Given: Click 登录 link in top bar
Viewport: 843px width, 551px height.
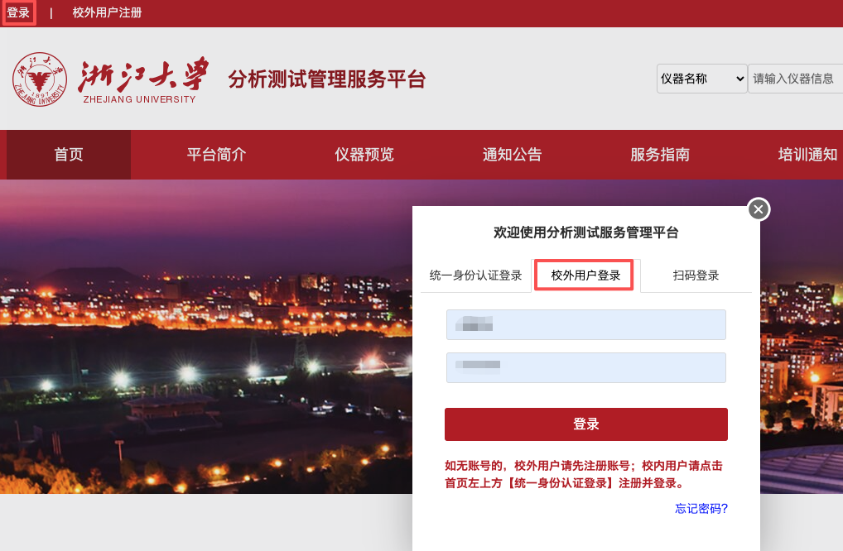Looking at the screenshot, I should click(x=18, y=12).
